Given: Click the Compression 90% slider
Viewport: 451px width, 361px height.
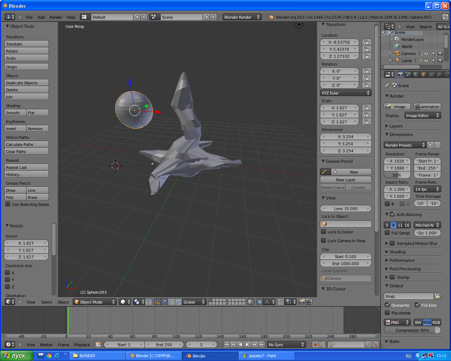Looking at the screenshot, I should click(412, 330).
